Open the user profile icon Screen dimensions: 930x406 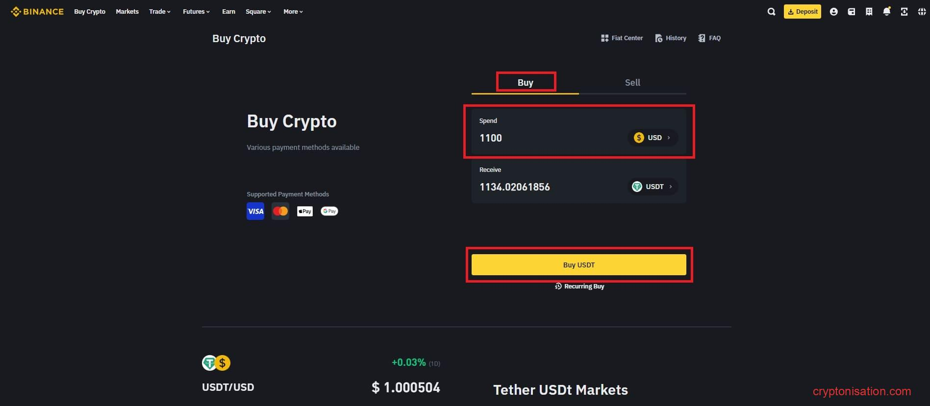[x=834, y=11]
